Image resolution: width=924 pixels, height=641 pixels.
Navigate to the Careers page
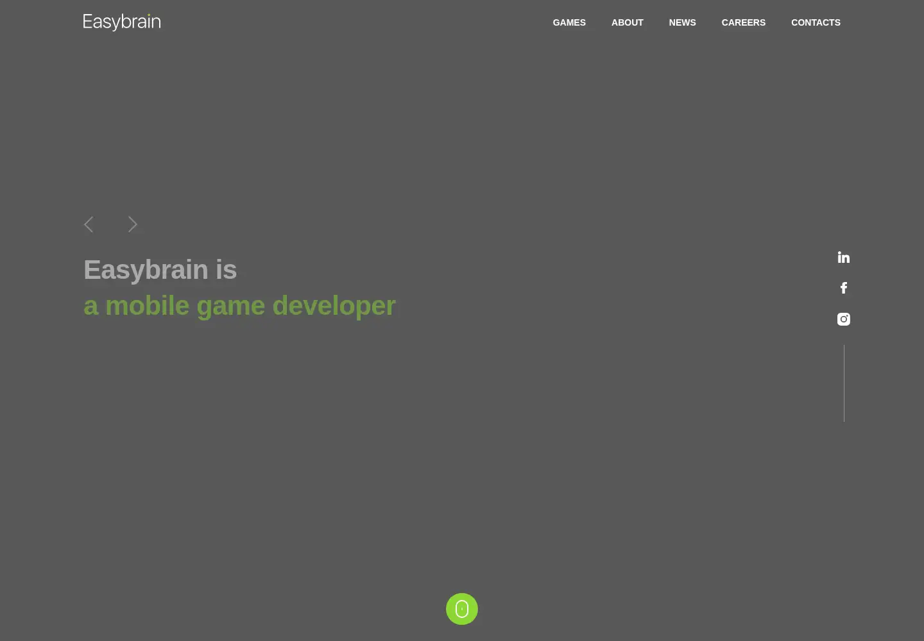[x=744, y=22]
